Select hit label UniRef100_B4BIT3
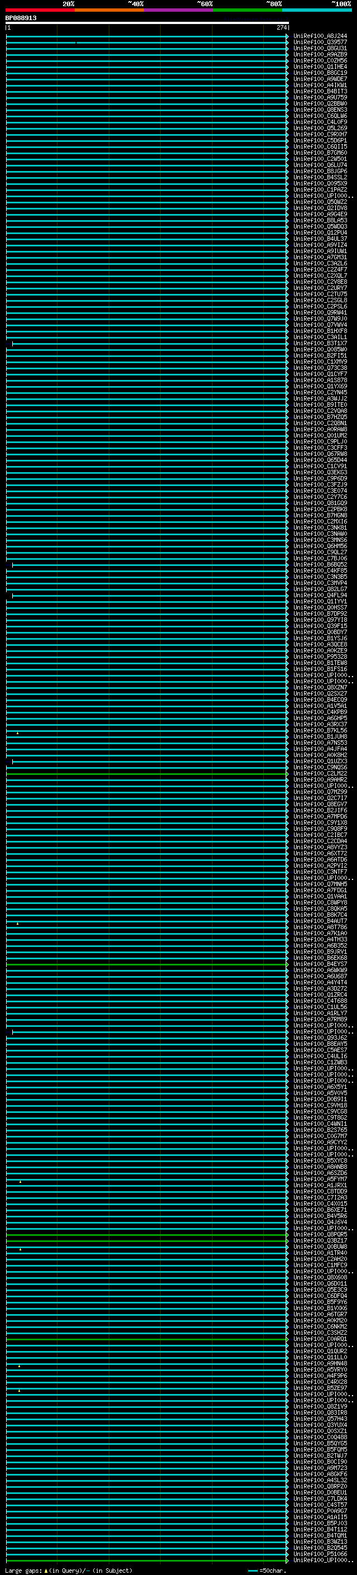Image resolution: width=357 pixels, height=1575 pixels. point(320,91)
